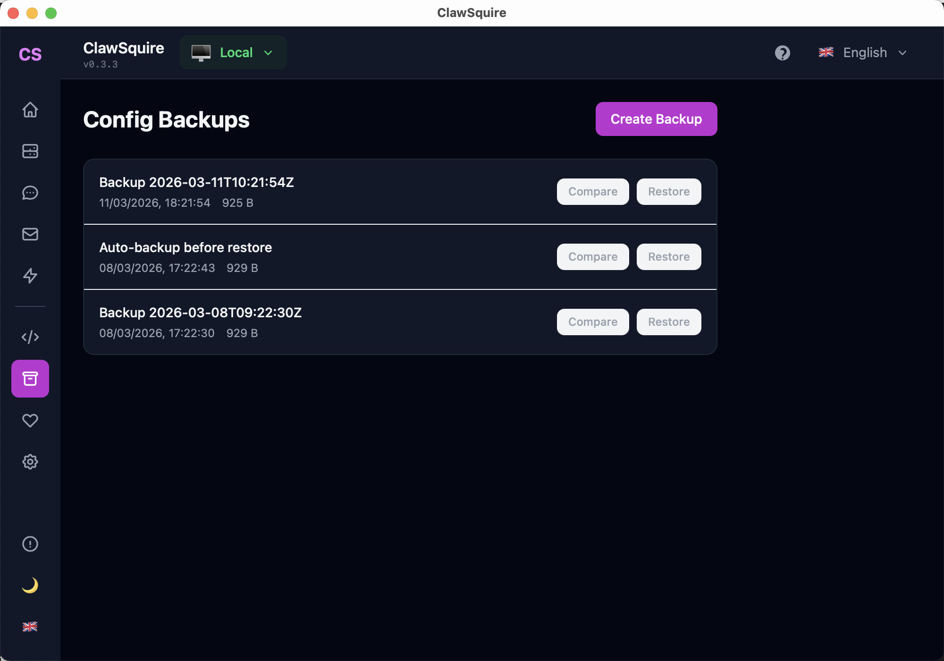Image resolution: width=944 pixels, height=661 pixels.
Task: Open help via the question mark icon
Action: pyautogui.click(x=783, y=53)
